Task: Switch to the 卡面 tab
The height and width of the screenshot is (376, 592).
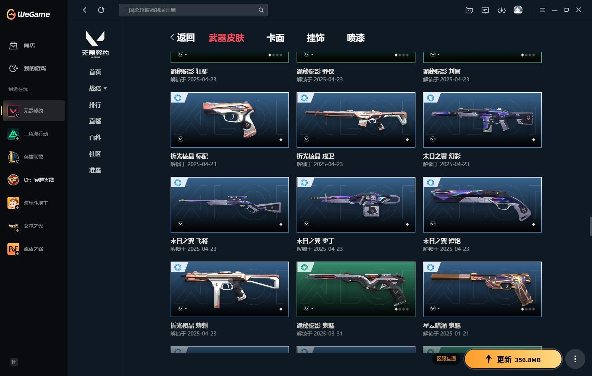Action: point(275,38)
